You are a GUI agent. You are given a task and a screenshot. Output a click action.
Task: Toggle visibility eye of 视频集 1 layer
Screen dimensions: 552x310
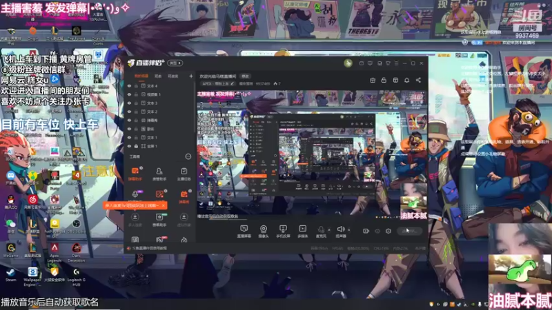tap(129, 94)
